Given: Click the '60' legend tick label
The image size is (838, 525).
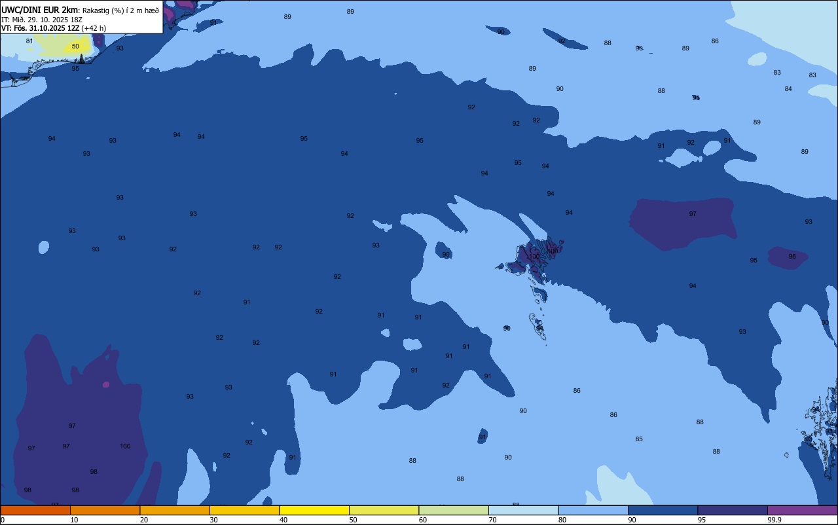Looking at the screenshot, I should 423,520.
